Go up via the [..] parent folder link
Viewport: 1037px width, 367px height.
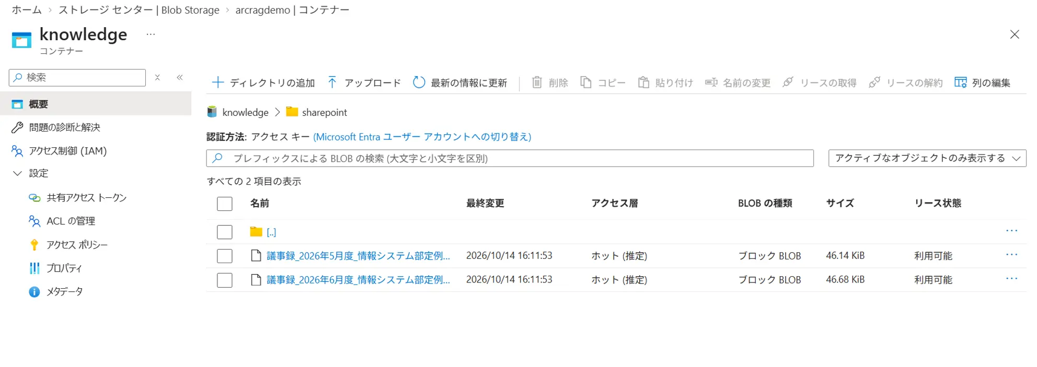271,232
